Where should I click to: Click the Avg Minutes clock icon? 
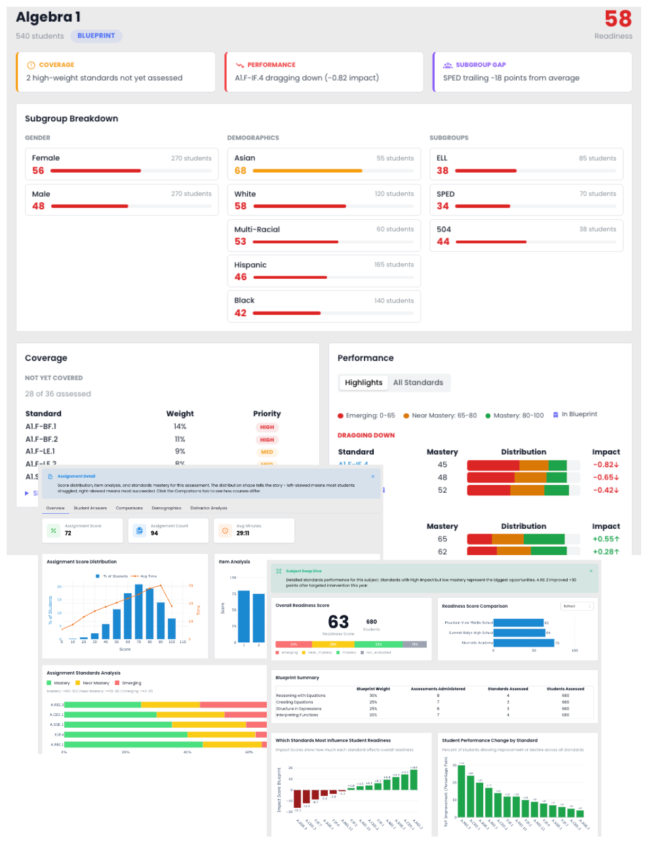tap(226, 530)
